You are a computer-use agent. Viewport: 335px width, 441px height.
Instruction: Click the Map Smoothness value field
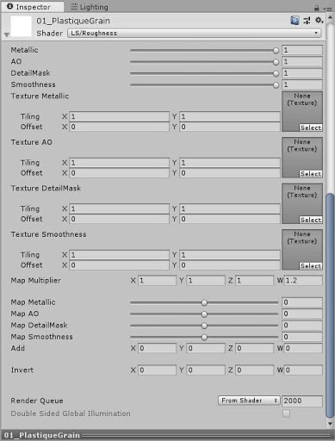(x=302, y=337)
